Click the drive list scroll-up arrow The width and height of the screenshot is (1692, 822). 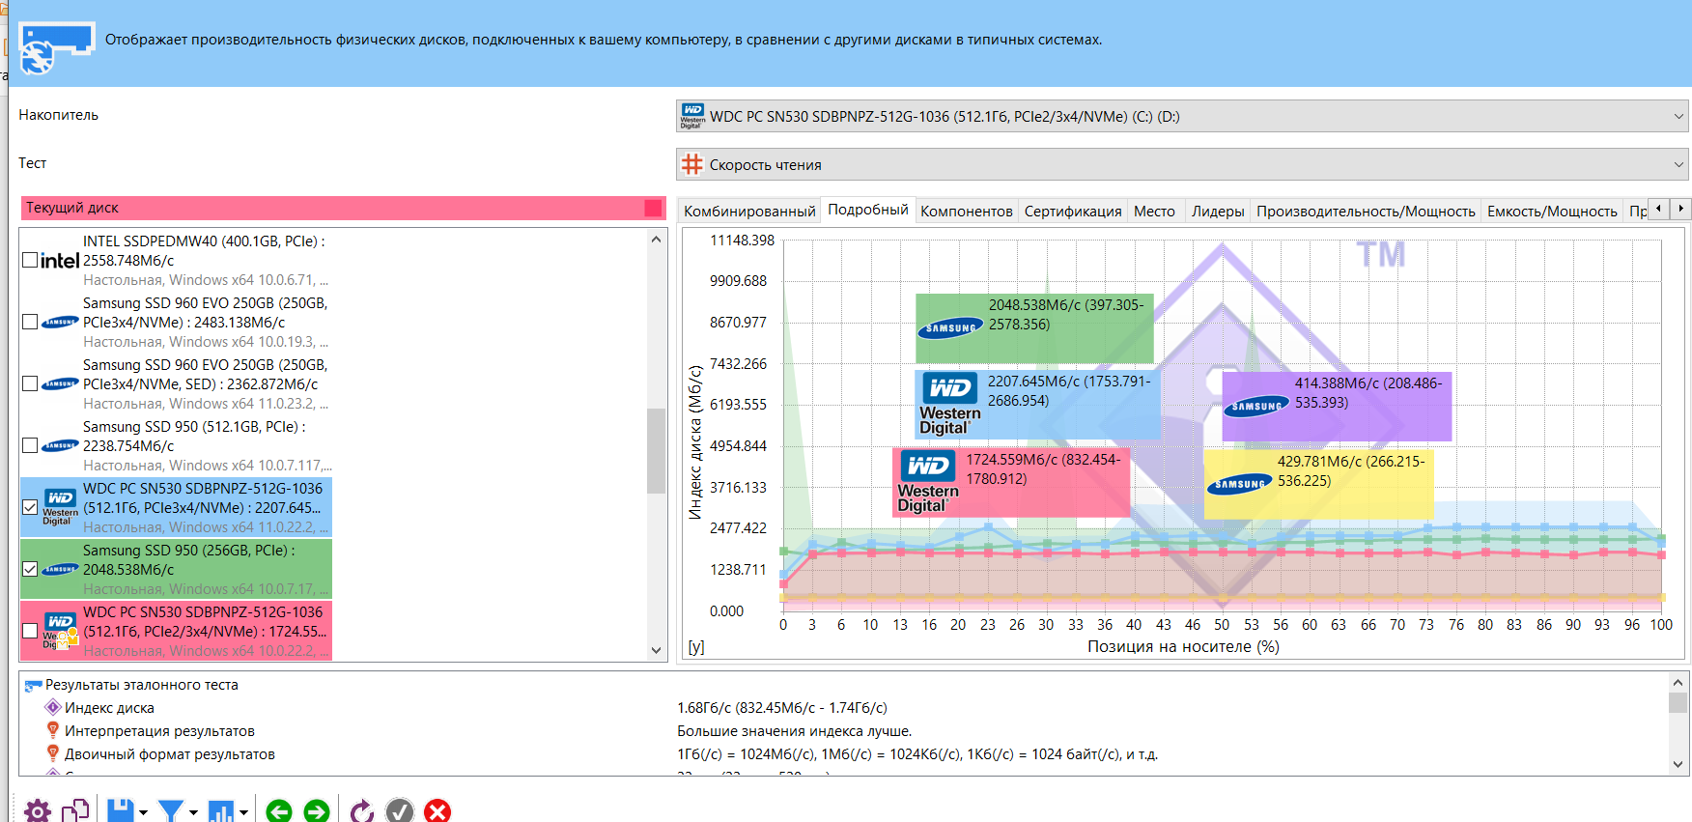[656, 240]
